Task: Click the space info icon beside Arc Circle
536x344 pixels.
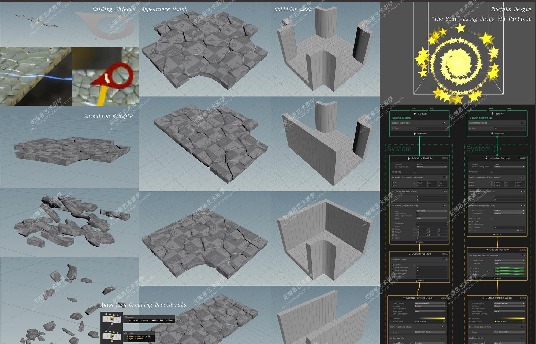Action: 492,218
